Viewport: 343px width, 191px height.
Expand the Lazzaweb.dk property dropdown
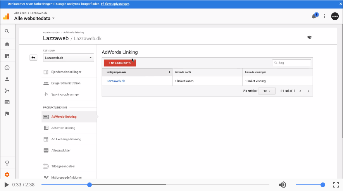tap(68, 58)
